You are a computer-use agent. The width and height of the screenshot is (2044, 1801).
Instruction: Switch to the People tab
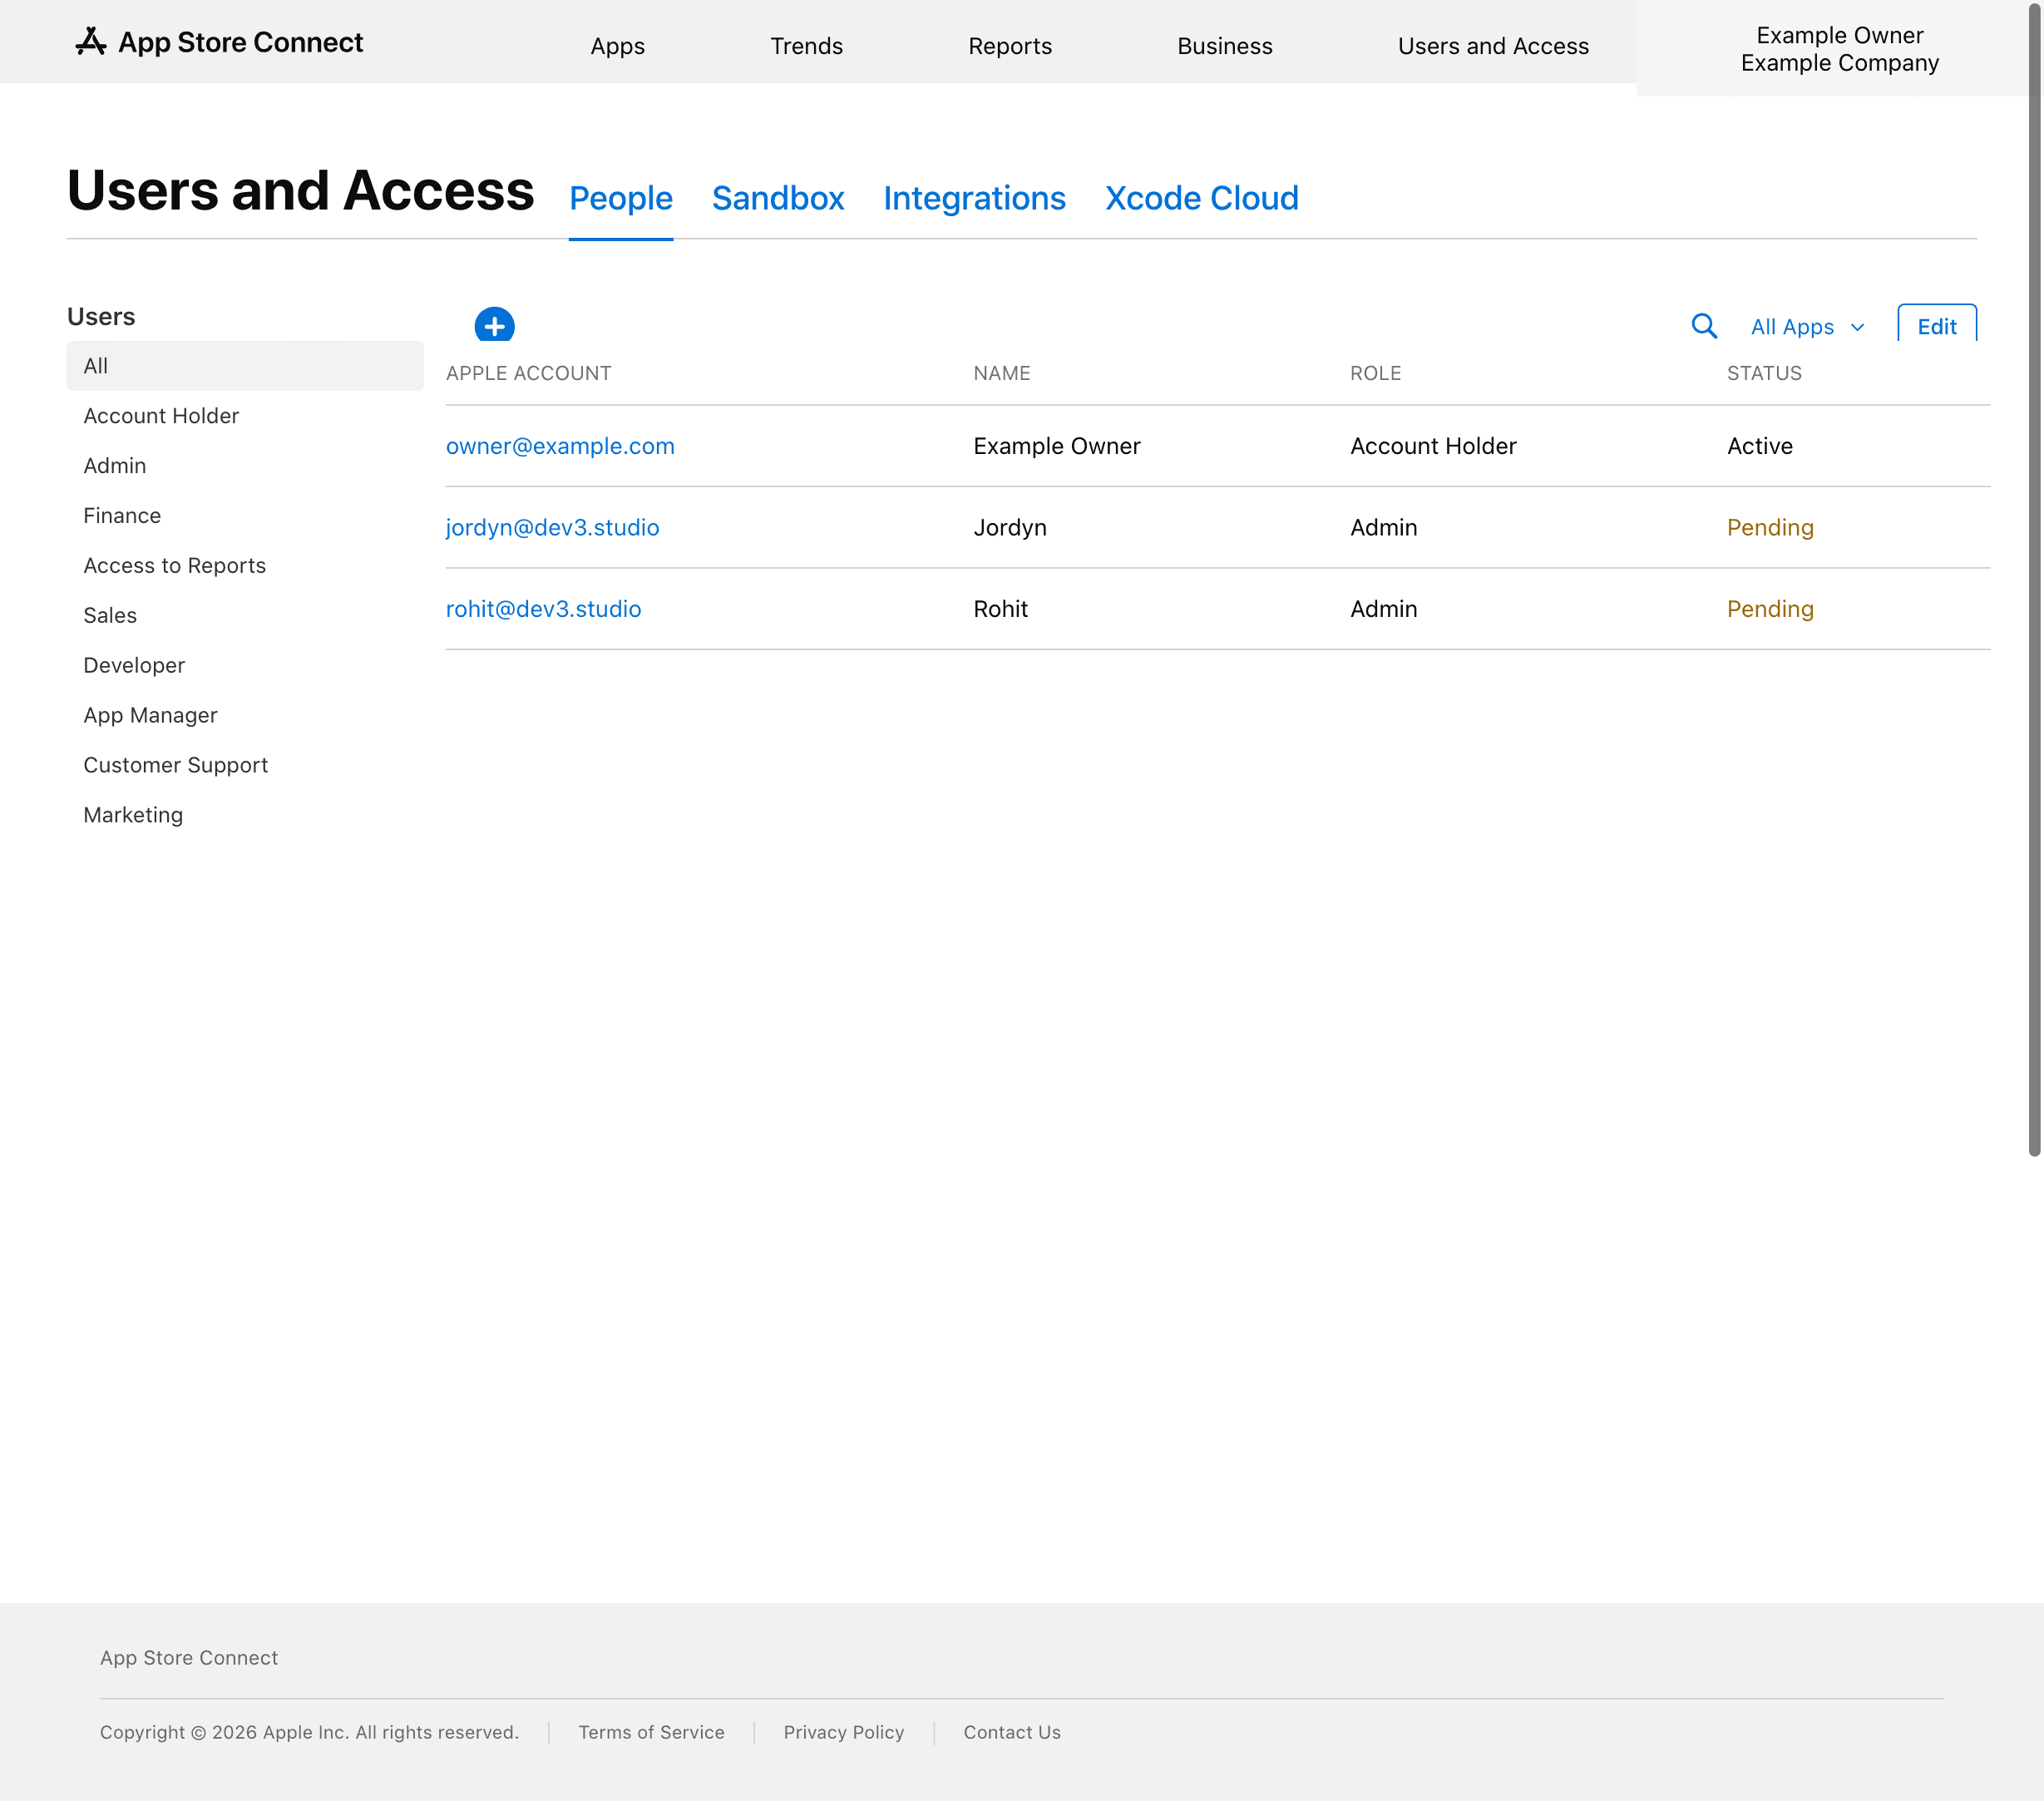point(621,198)
